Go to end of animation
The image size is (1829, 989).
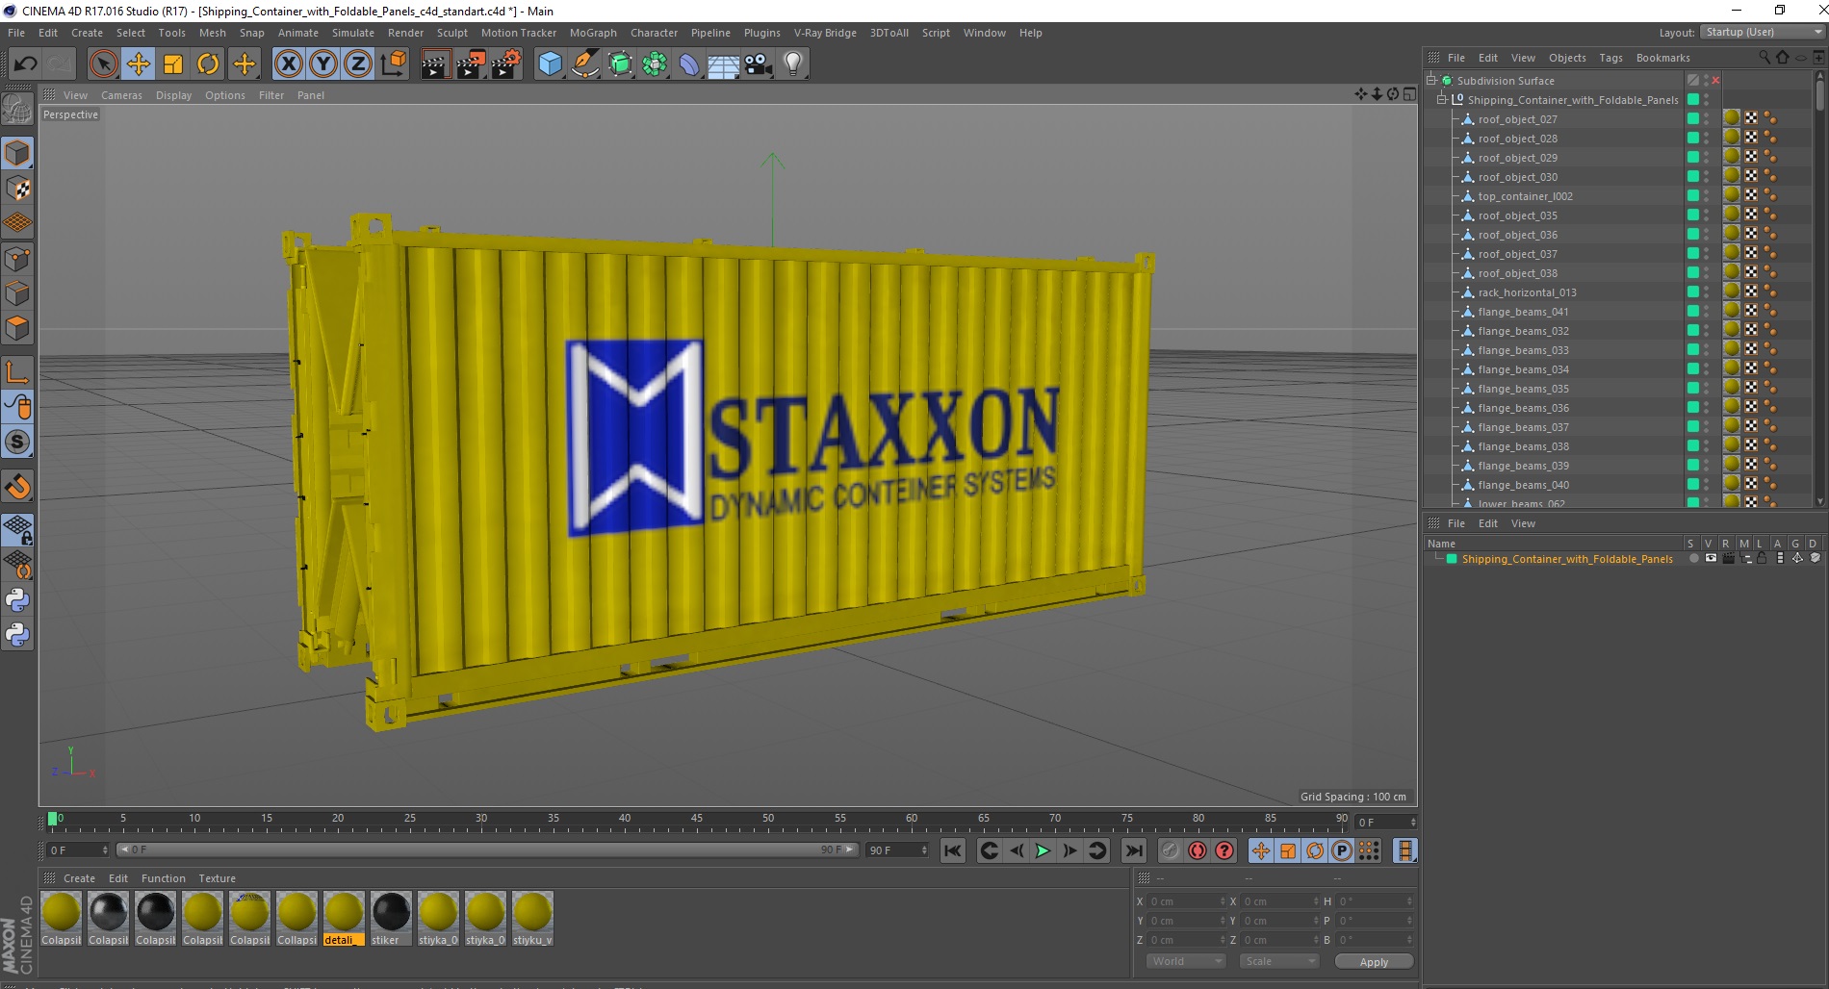click(1134, 850)
